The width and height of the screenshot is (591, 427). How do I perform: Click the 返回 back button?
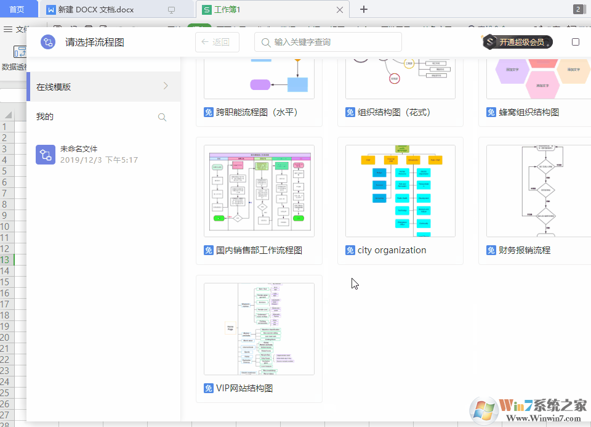pos(217,42)
